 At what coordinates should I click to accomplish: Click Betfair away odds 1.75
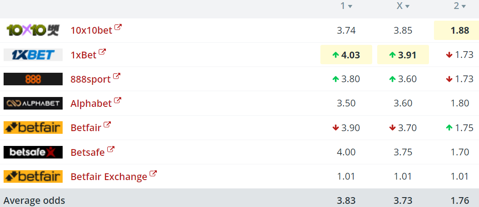(x=460, y=128)
